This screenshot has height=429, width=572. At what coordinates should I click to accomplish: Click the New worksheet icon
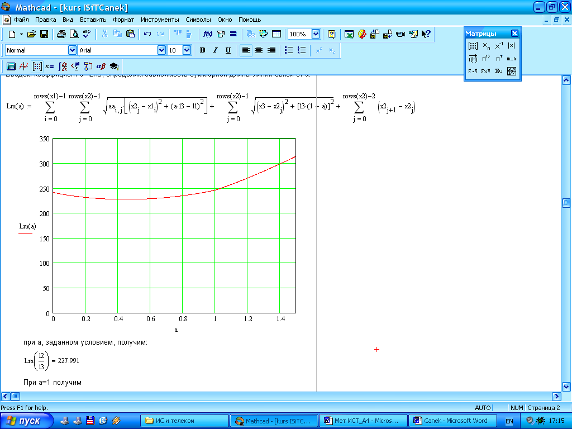[12, 34]
